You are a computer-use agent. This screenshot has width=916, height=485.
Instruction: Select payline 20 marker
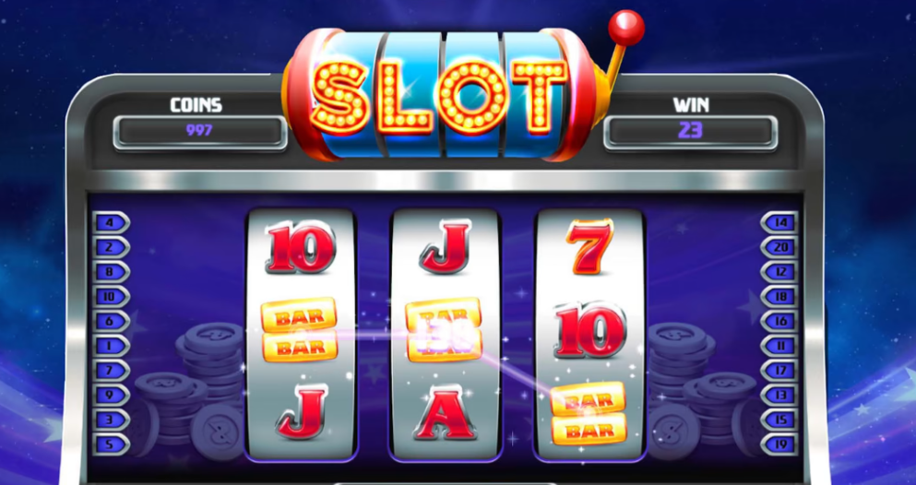click(x=779, y=247)
